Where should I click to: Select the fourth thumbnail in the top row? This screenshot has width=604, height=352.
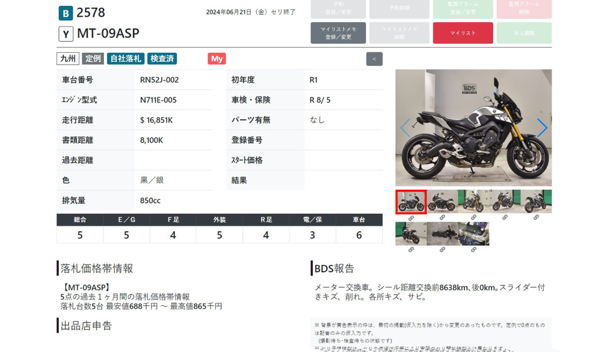tap(505, 202)
